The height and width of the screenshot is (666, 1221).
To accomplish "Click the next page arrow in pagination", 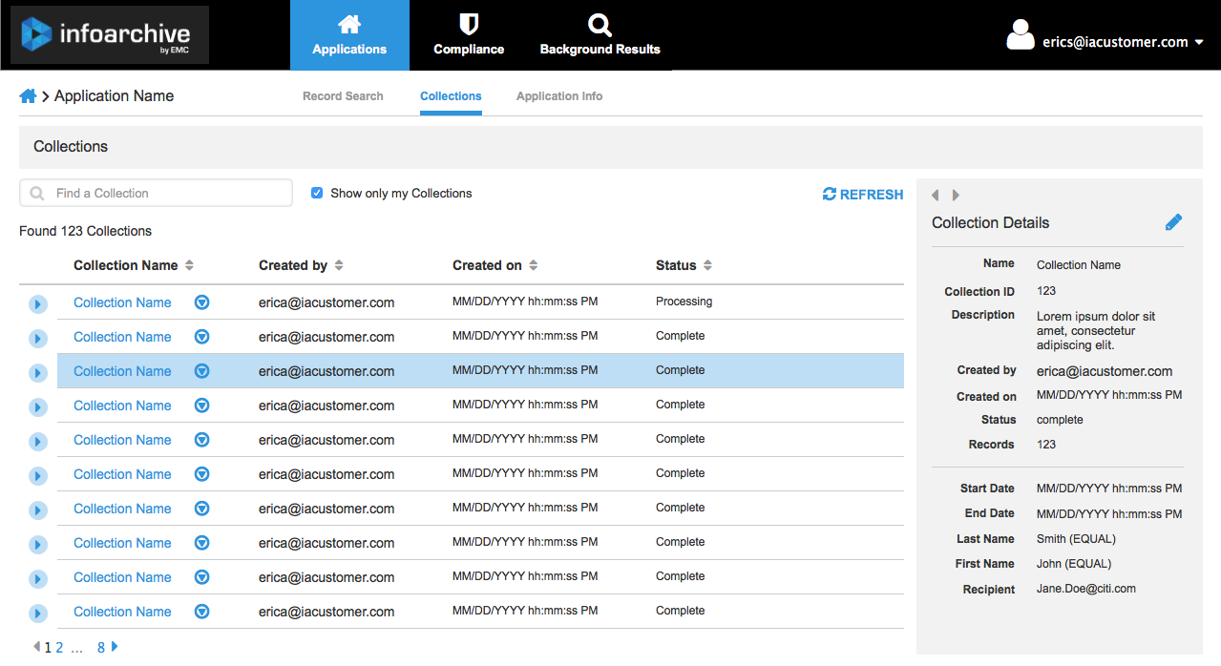I will click(x=116, y=647).
